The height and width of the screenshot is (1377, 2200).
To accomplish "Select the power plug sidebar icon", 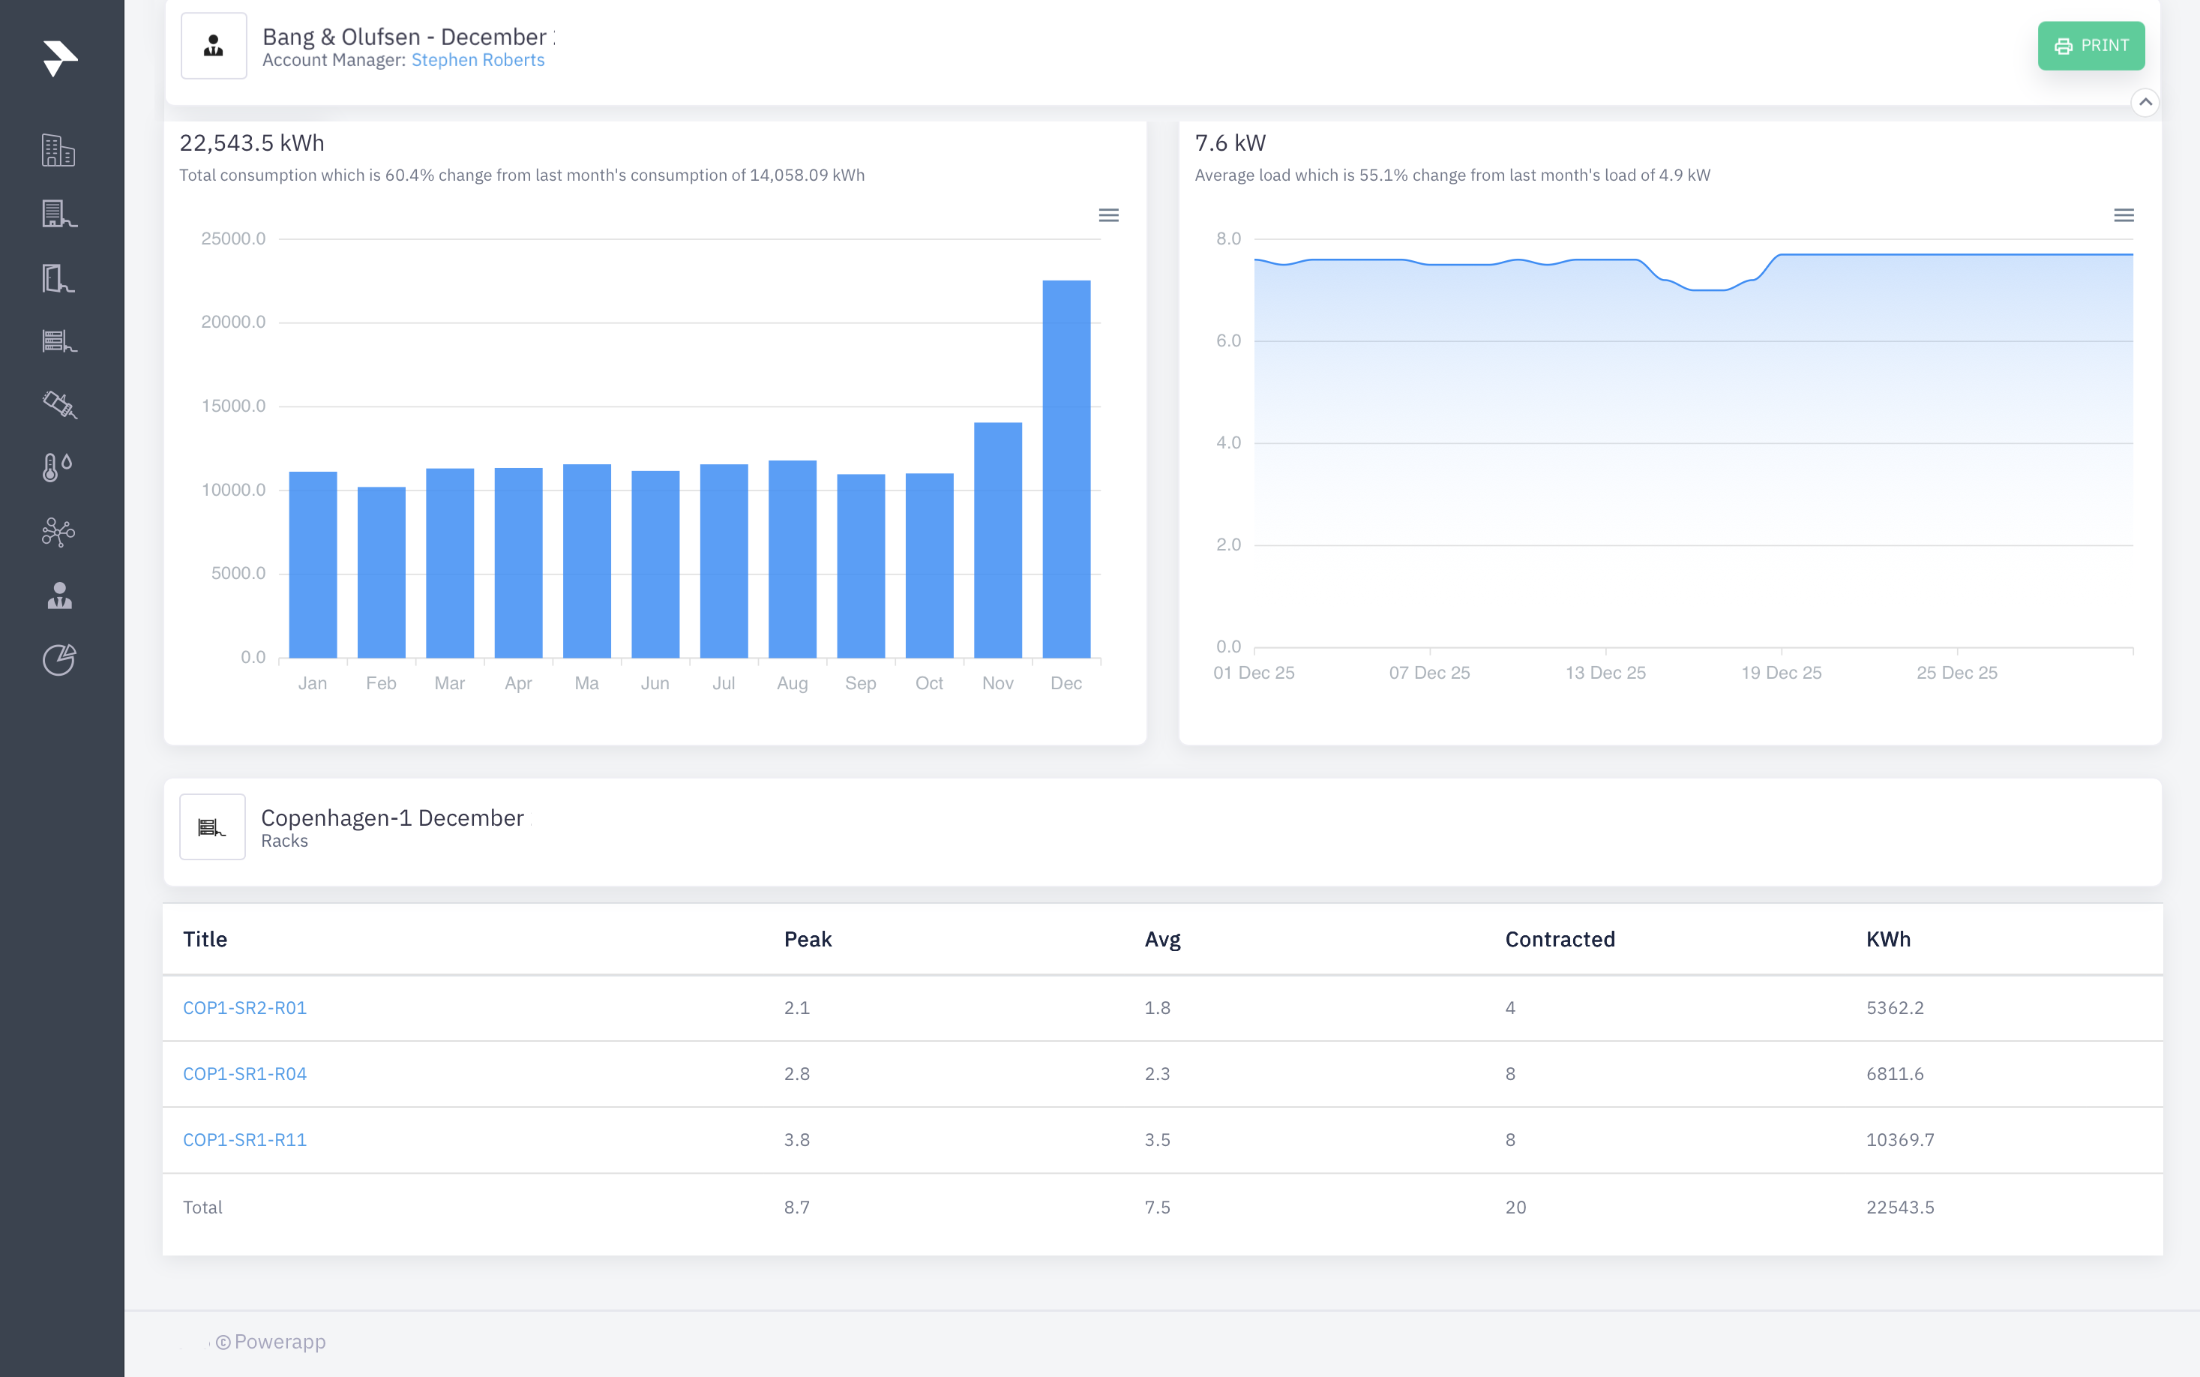I will click(59, 404).
